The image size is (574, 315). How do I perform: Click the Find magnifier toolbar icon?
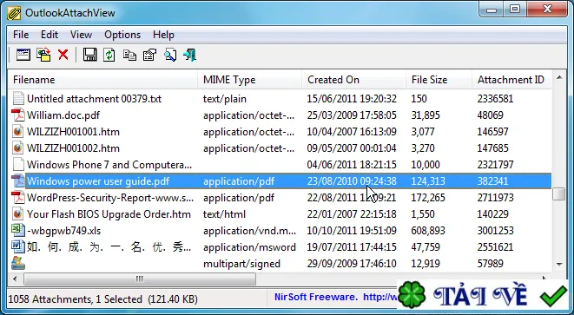pyautogui.click(x=170, y=55)
